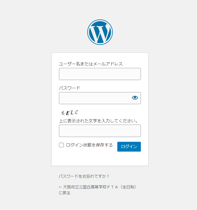Show password with the eye icon
This screenshot has height=210, width=197.
click(135, 98)
